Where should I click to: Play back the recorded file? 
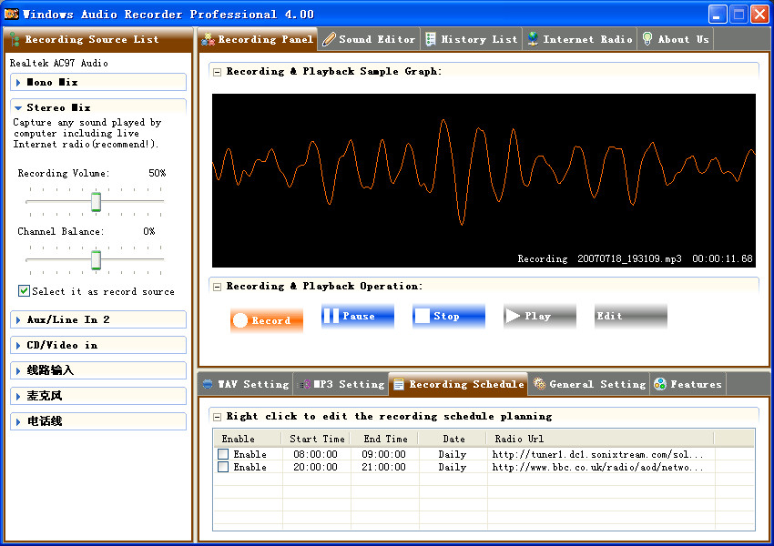pos(540,316)
